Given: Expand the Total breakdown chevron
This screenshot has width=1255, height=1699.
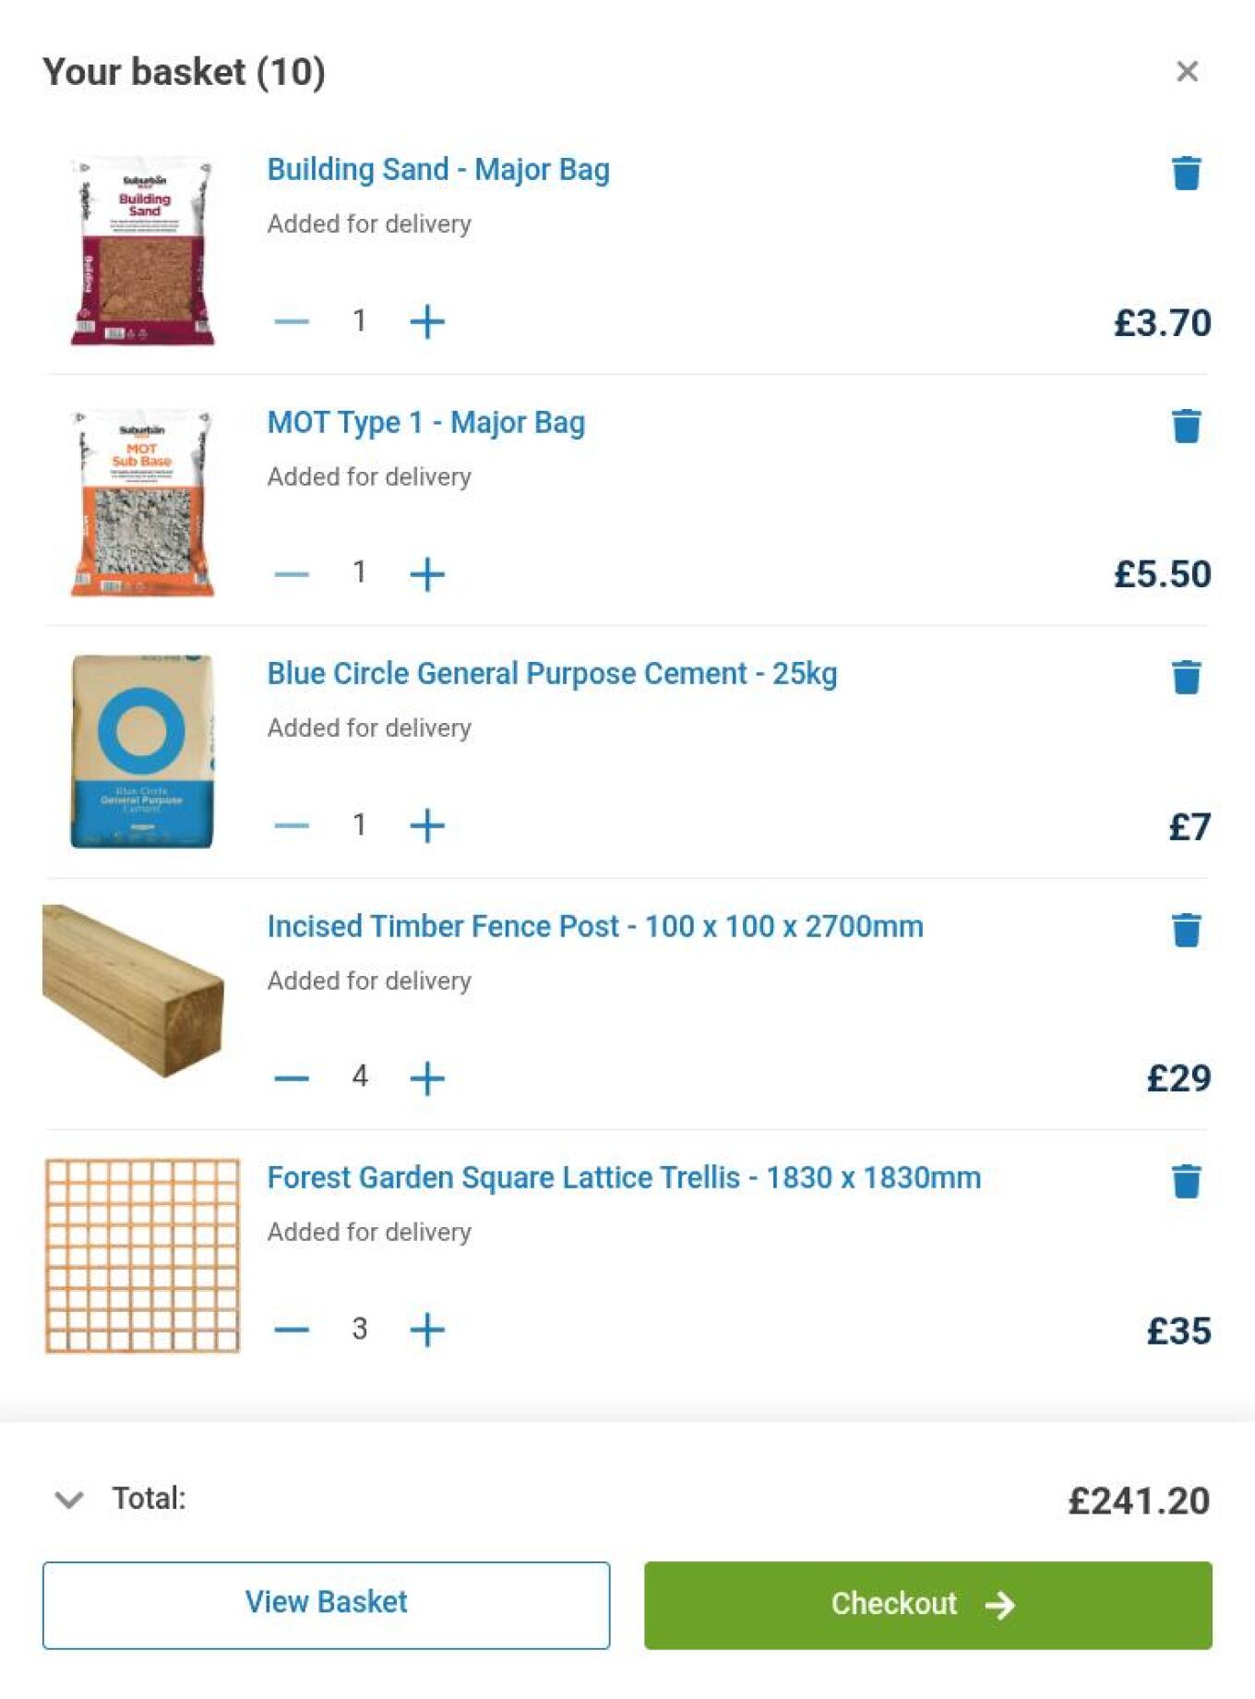Looking at the screenshot, I should (69, 1500).
